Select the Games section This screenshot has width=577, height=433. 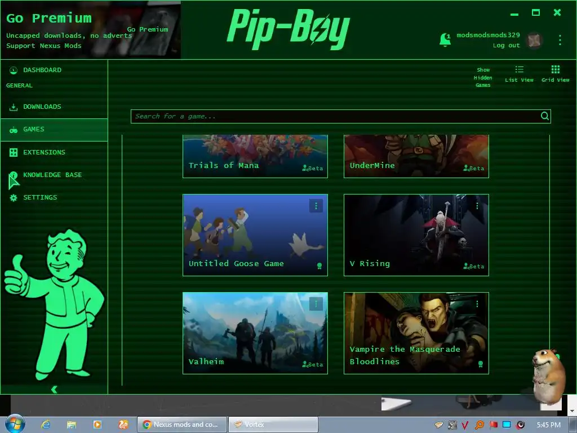(x=54, y=130)
